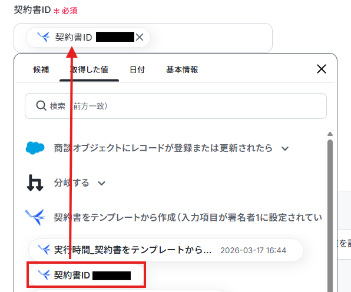Click the vertical scrollbar thumb
351x292 pixels.
(330, 215)
